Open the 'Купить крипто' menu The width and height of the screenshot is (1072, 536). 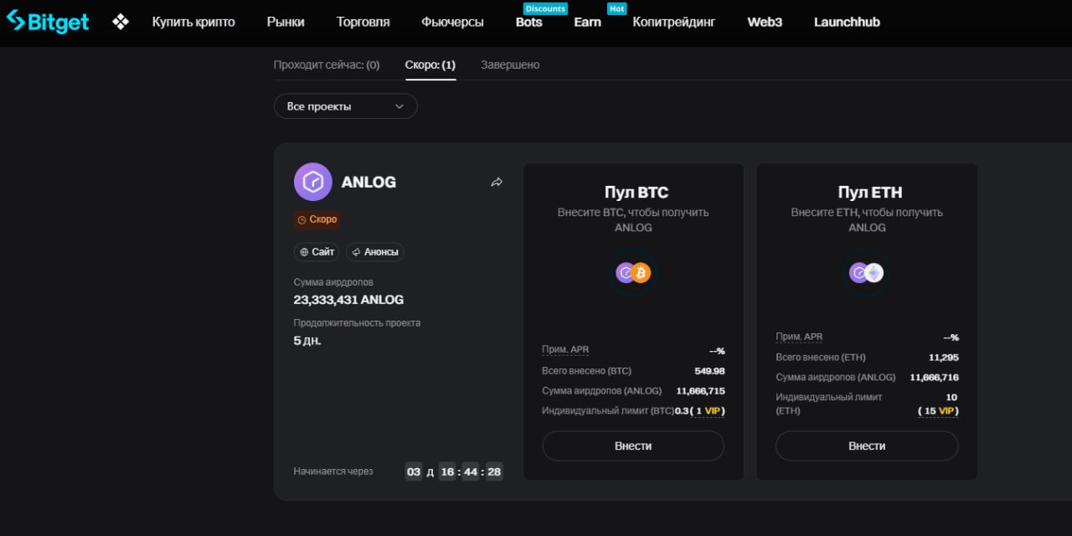click(x=193, y=22)
